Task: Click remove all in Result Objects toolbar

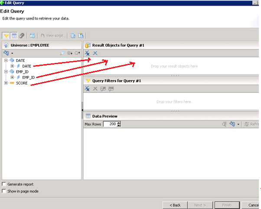Action: tap(87, 53)
